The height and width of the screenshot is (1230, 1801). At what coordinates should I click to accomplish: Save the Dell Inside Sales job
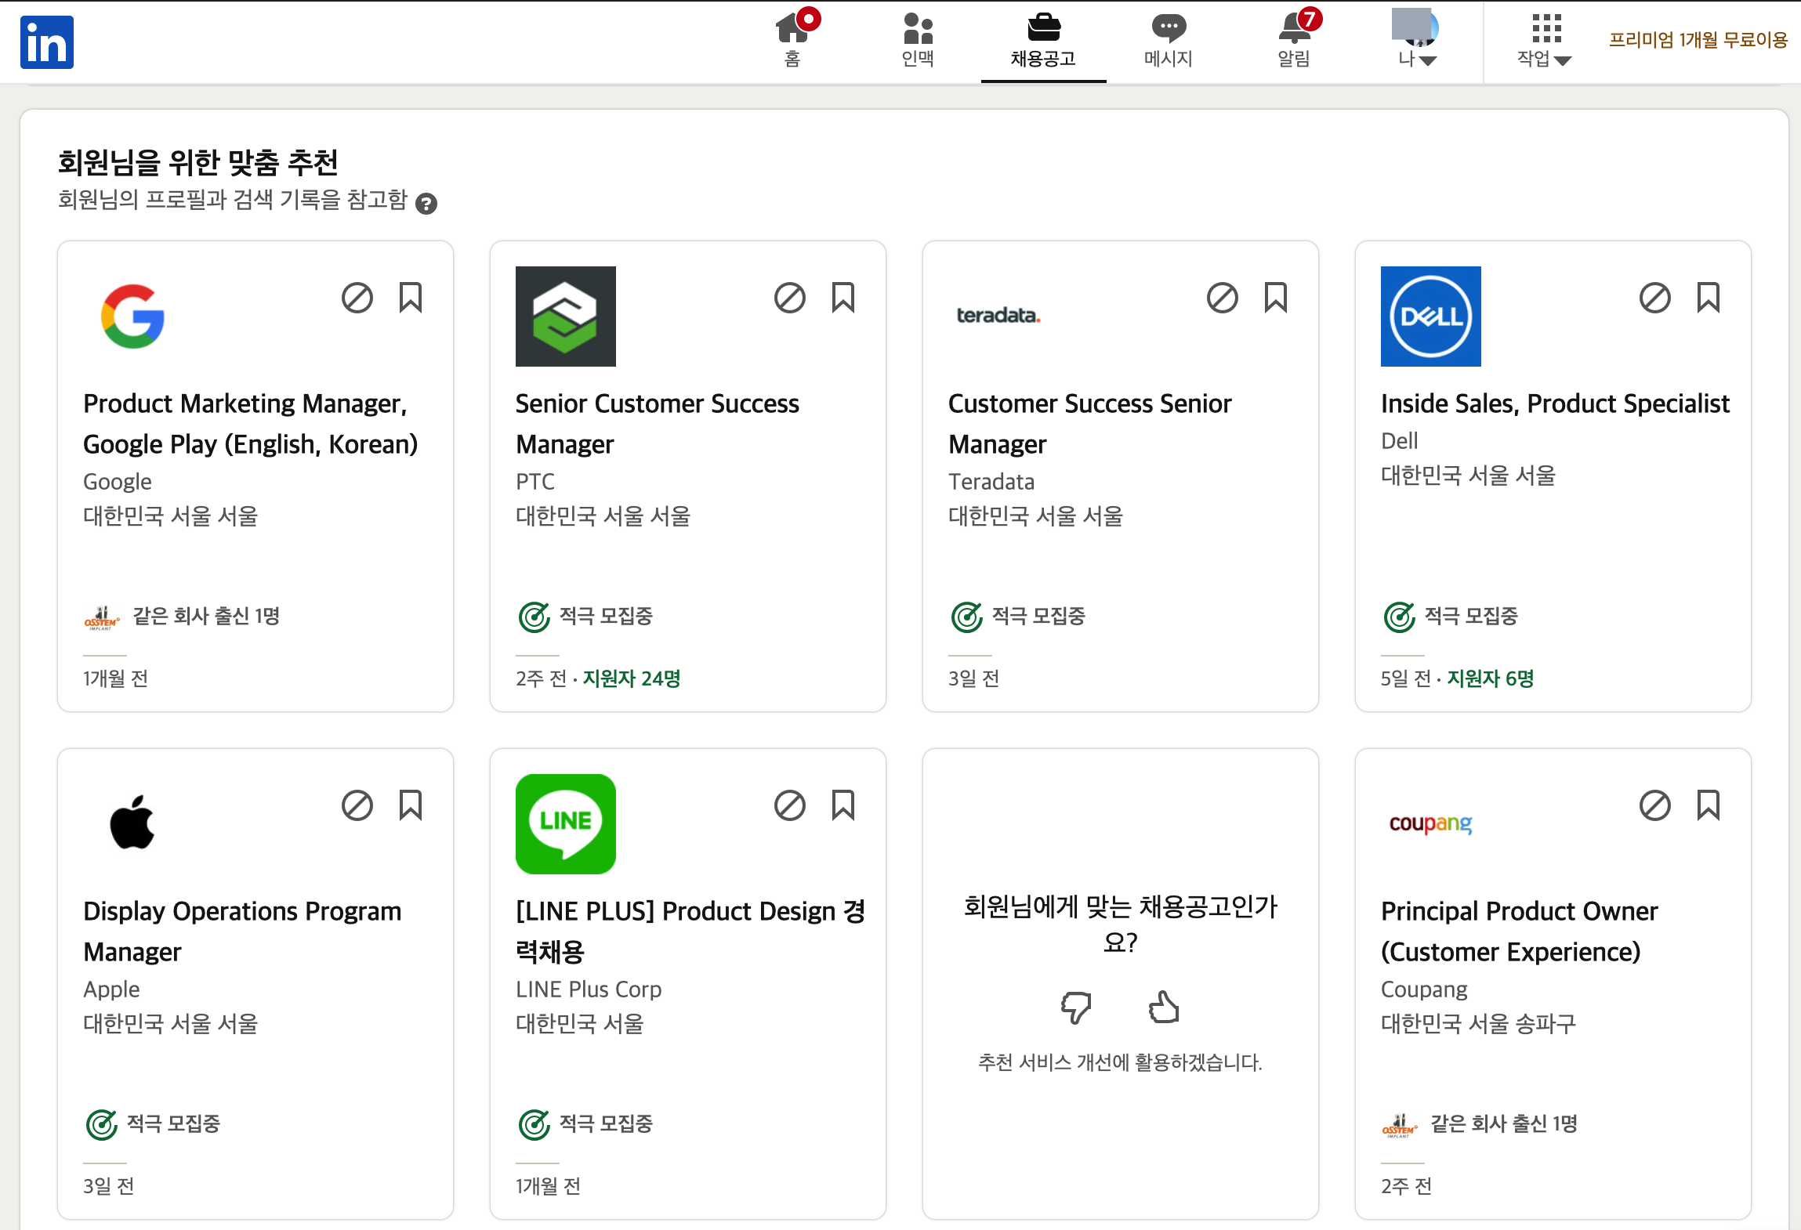point(1709,298)
